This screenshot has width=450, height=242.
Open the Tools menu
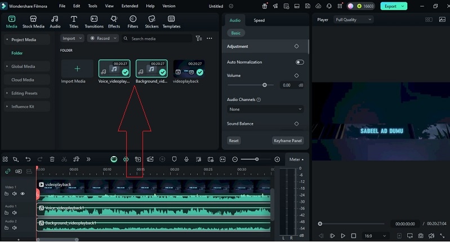point(92,6)
